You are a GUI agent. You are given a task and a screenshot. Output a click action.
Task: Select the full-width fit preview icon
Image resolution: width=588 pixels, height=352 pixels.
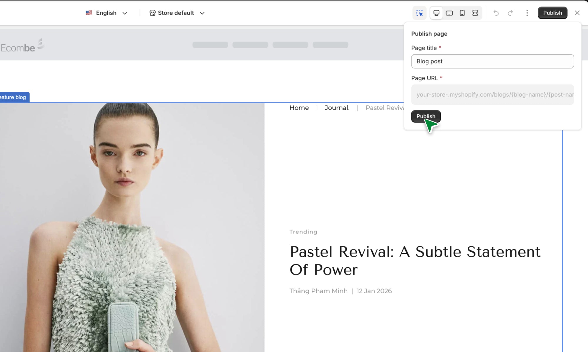coord(475,13)
